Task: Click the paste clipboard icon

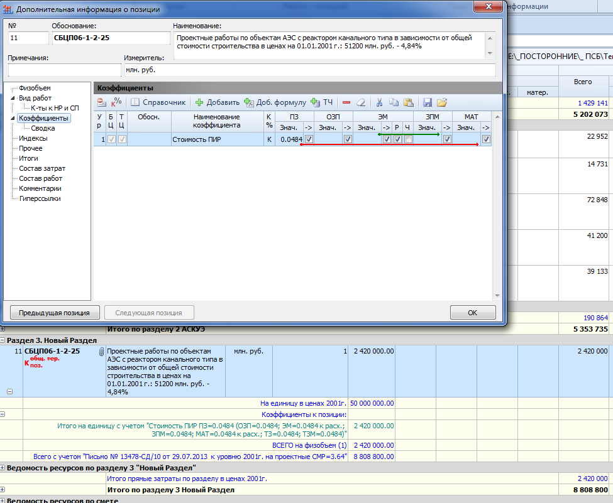Action: click(x=408, y=102)
